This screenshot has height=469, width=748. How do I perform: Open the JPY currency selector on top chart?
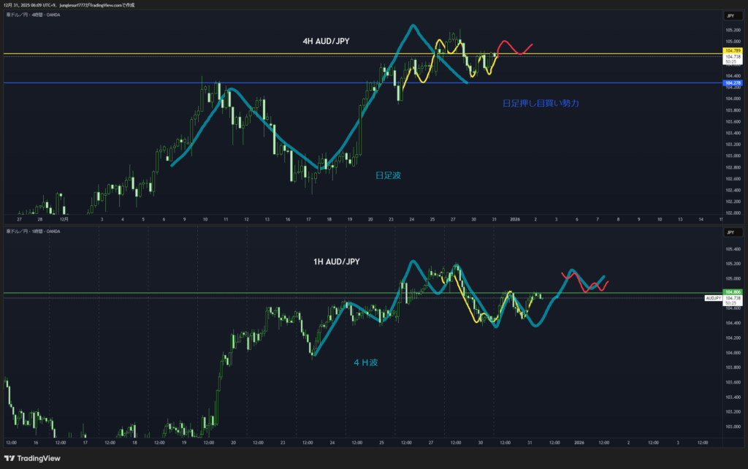click(x=731, y=15)
